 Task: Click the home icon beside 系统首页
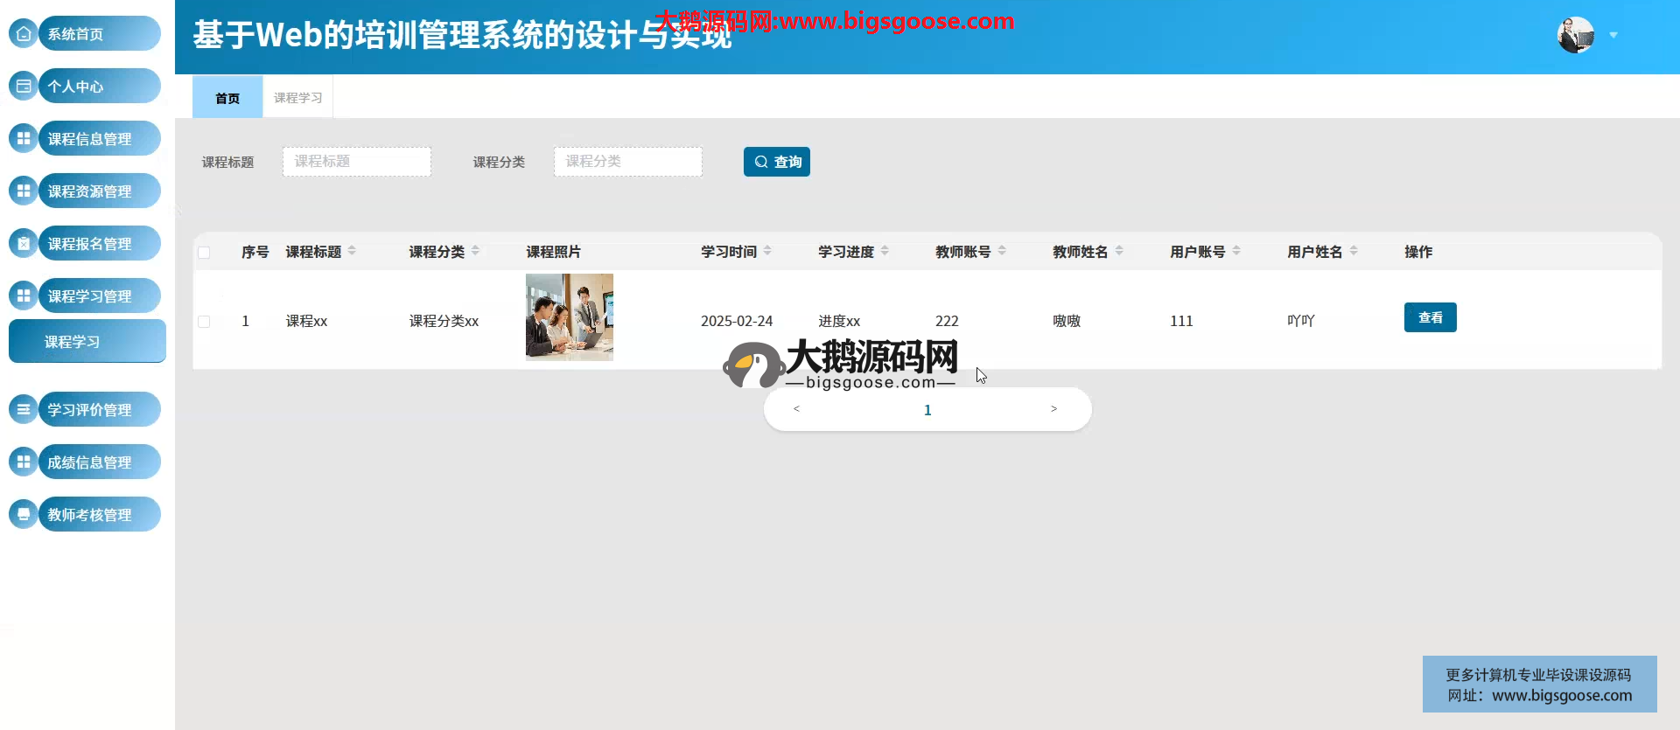(x=24, y=34)
